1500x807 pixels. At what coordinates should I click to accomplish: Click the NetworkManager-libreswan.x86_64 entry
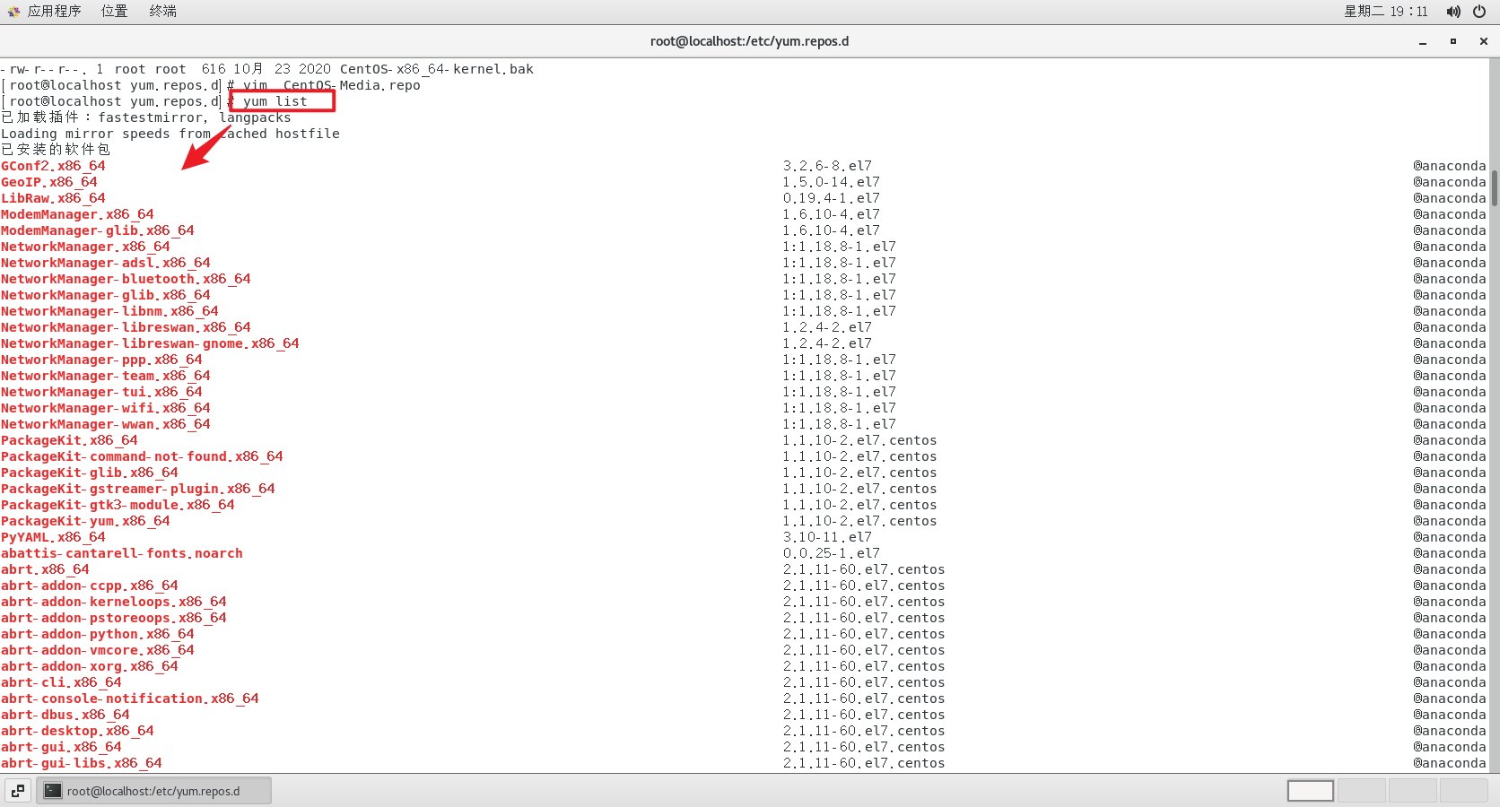[x=126, y=327]
